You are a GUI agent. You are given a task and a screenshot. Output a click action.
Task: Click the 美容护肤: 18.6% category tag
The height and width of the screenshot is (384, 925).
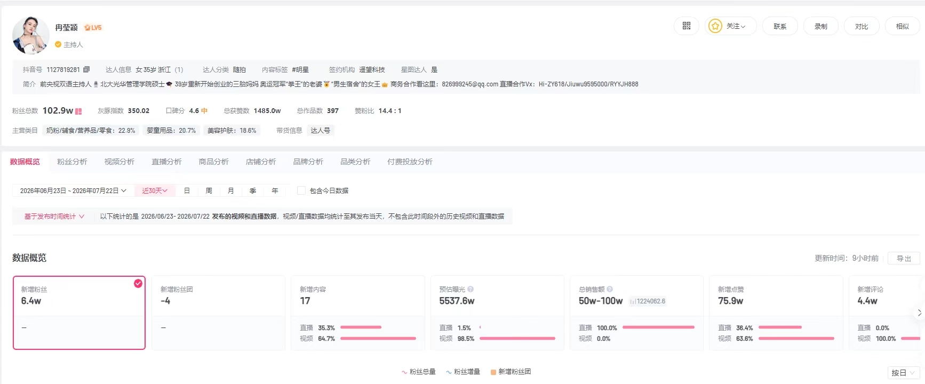click(232, 130)
